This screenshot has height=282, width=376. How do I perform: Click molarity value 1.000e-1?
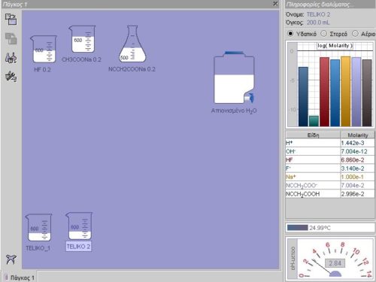click(353, 177)
